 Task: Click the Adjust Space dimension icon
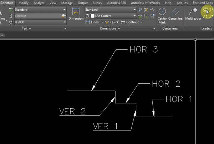146,10
